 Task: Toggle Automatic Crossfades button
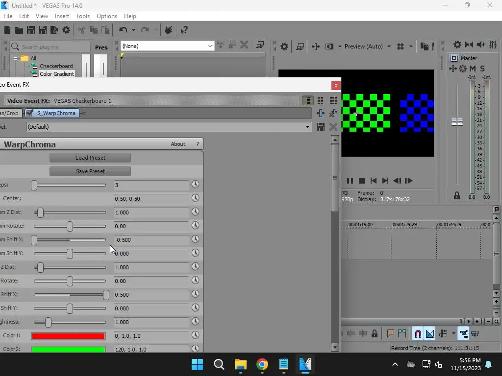pyautogui.click(x=429, y=333)
